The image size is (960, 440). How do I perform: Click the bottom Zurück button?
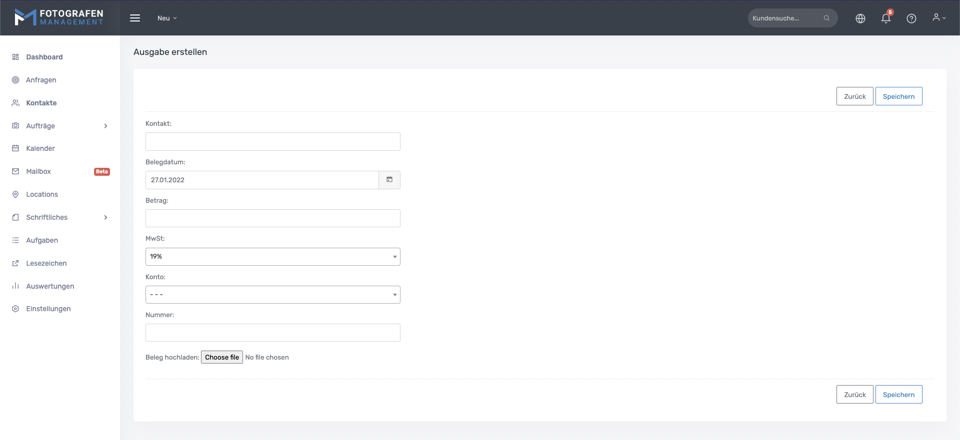(854, 395)
